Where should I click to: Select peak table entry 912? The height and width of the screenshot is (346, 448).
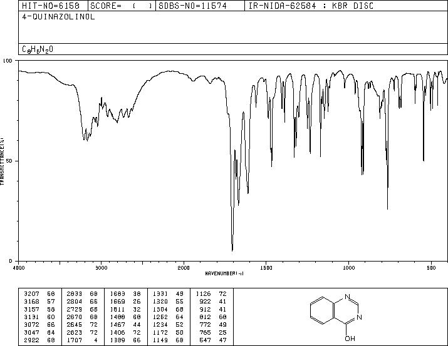coord(213,310)
